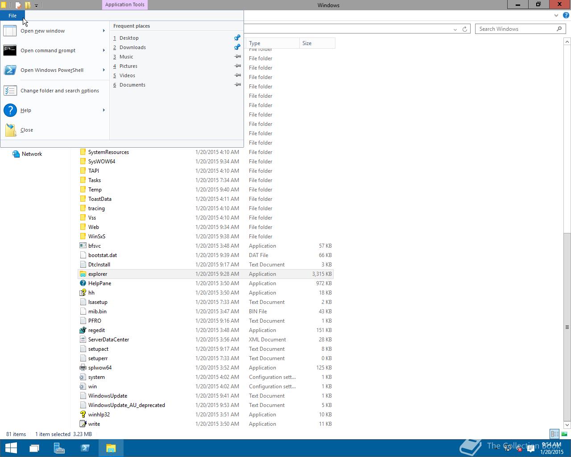
Task: Expand Open Windows PowerShell submenu arrow
Action: 104,70
